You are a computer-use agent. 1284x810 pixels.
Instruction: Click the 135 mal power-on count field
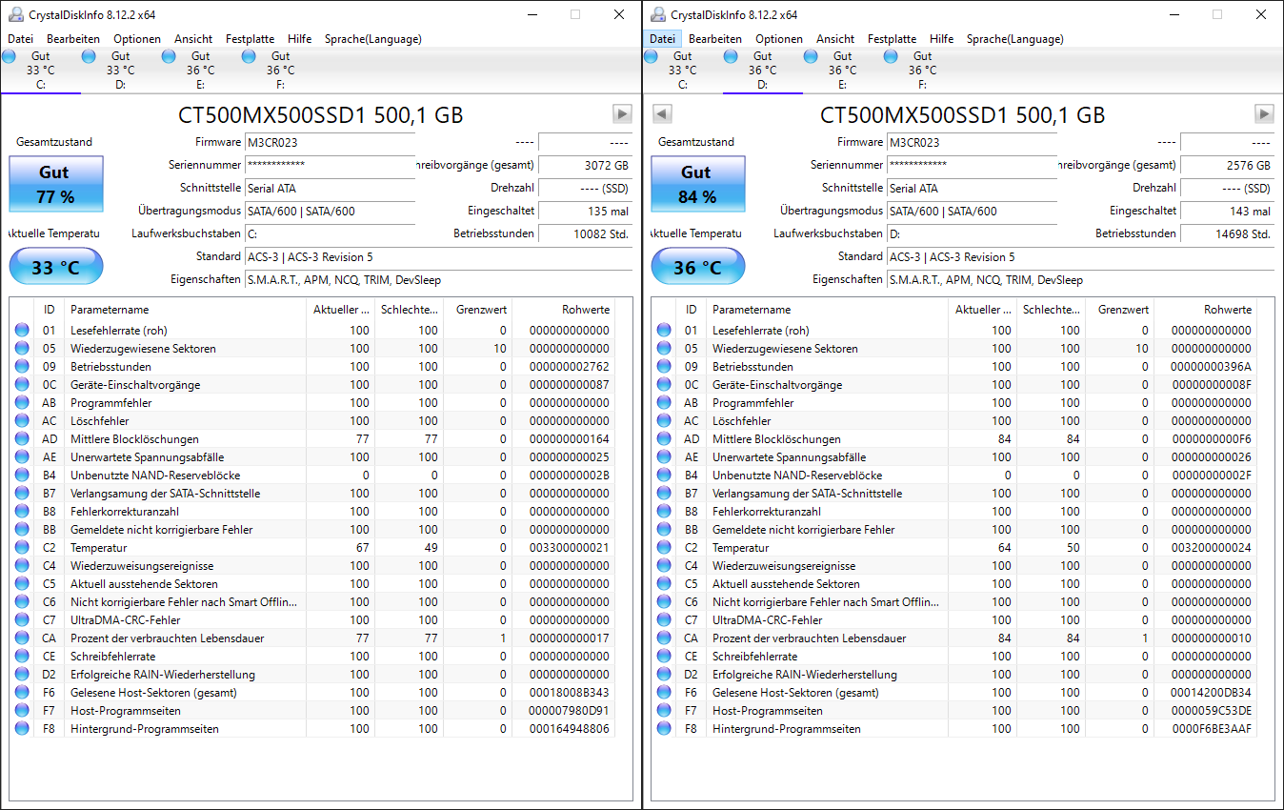[x=585, y=212]
